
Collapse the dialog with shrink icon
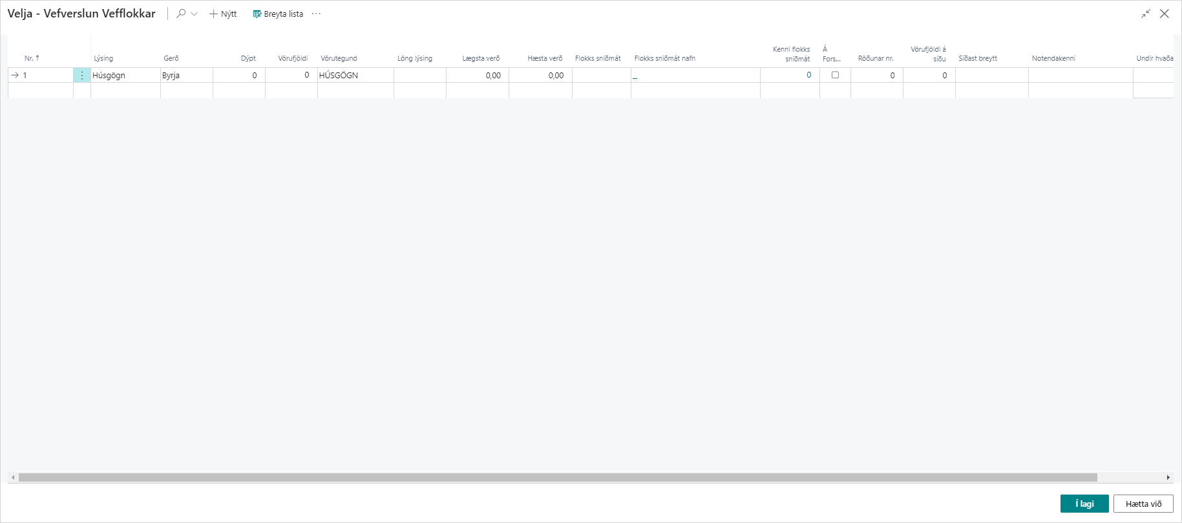pyautogui.click(x=1146, y=14)
